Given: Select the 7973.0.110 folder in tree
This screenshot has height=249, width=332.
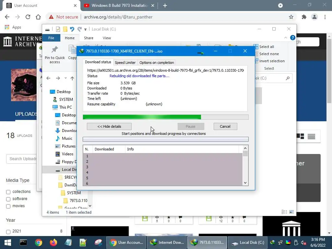Looking at the screenshot, I should (x=75, y=200).
